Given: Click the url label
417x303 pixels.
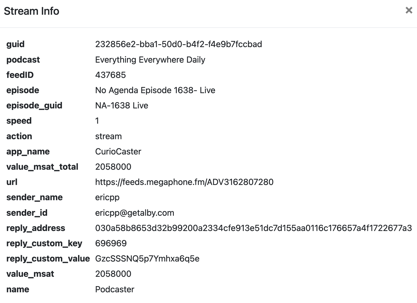Looking at the screenshot, I should pos(12,182).
